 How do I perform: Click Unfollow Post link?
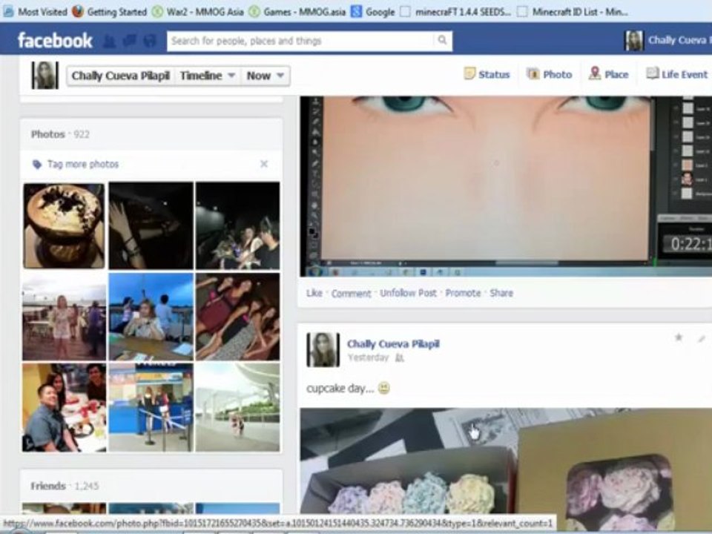click(x=408, y=293)
